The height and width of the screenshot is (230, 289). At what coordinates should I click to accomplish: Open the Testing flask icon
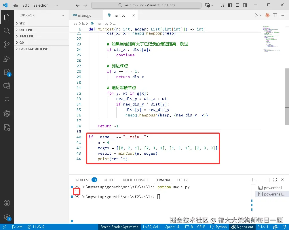click(x=7, y=100)
